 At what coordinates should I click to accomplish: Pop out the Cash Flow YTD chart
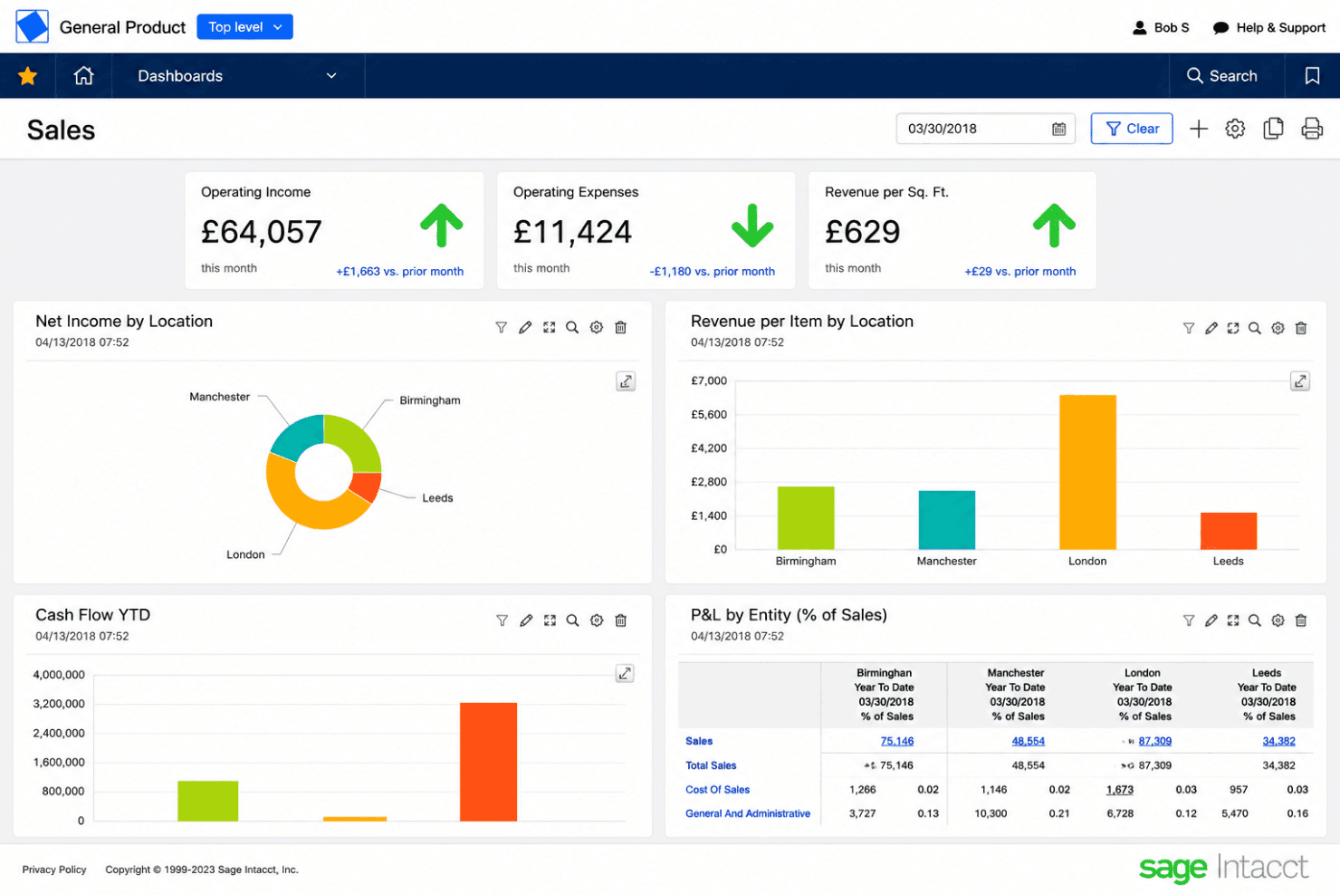tap(625, 674)
